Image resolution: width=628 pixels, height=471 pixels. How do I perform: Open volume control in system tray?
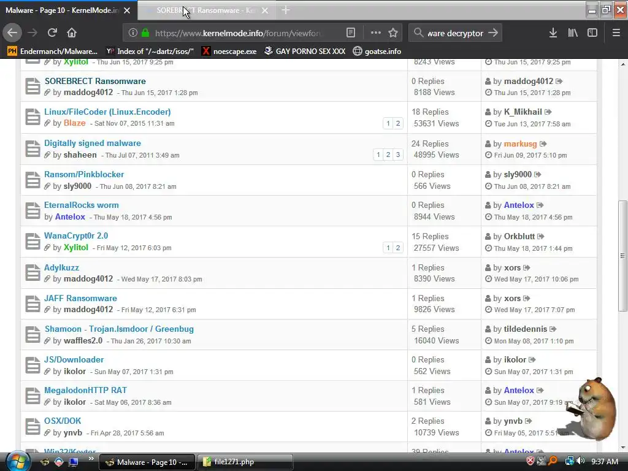[580, 461]
